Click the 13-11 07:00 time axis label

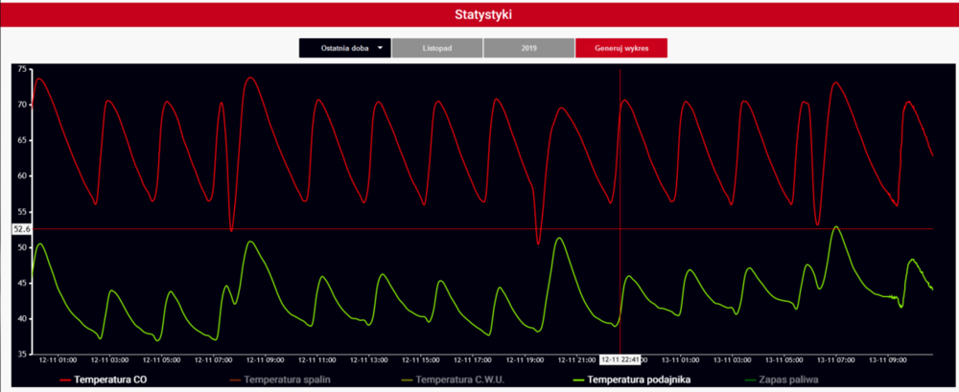(x=834, y=360)
